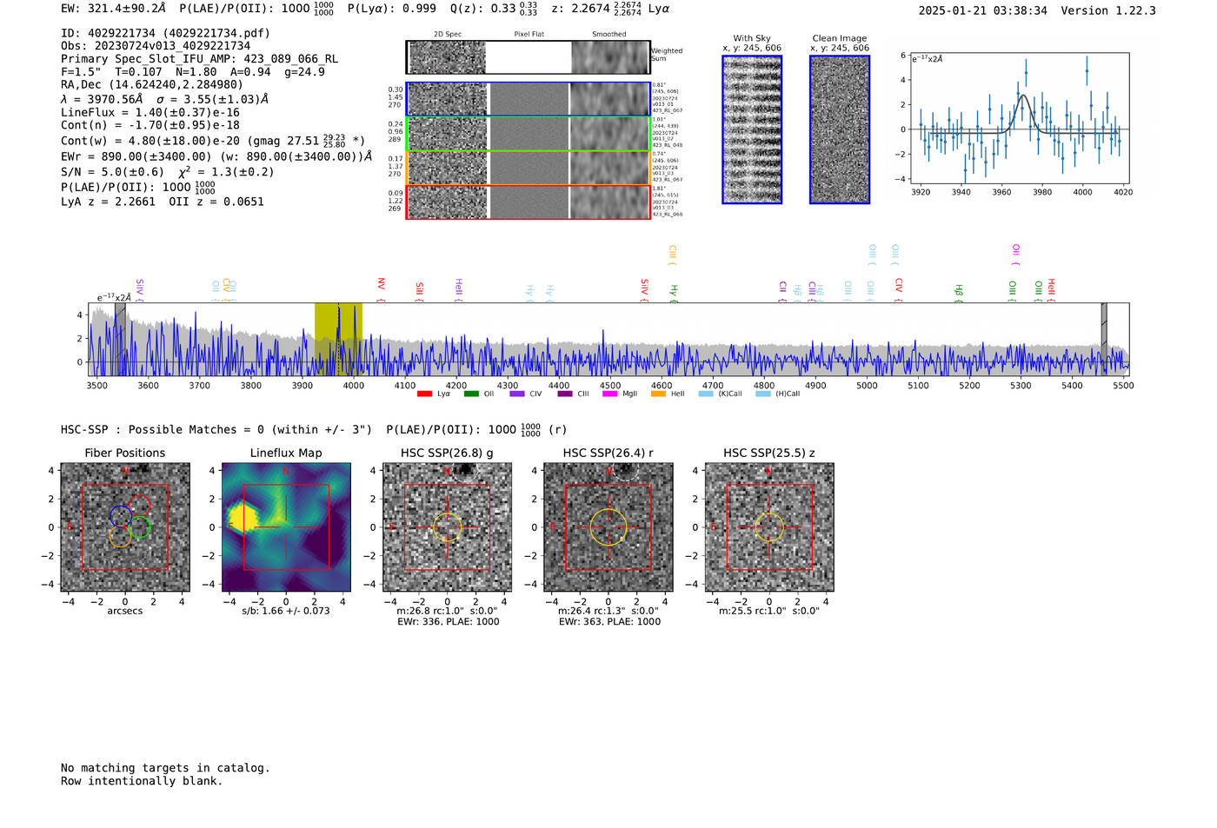Click the With Sky image cutout
This screenshot has width=1217, height=828.
(752, 129)
